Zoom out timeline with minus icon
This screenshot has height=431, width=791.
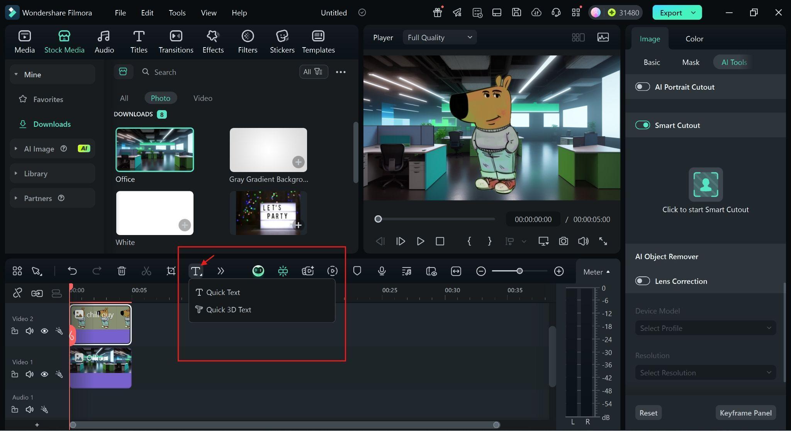click(481, 271)
